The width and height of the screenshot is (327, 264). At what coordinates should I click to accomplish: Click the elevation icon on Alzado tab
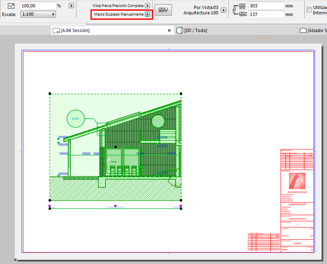point(303,31)
